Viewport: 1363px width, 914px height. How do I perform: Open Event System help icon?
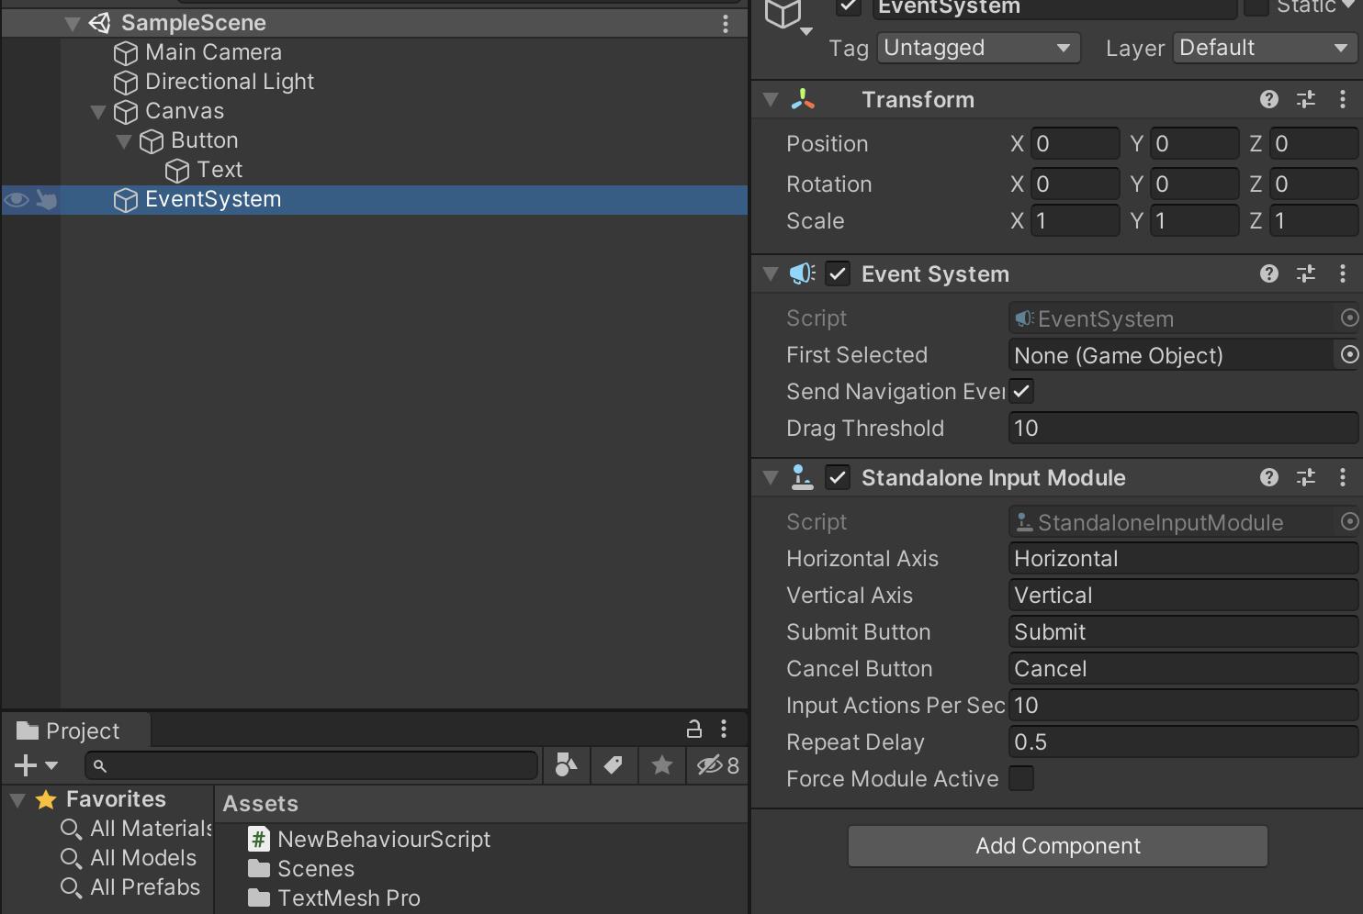tap(1269, 273)
